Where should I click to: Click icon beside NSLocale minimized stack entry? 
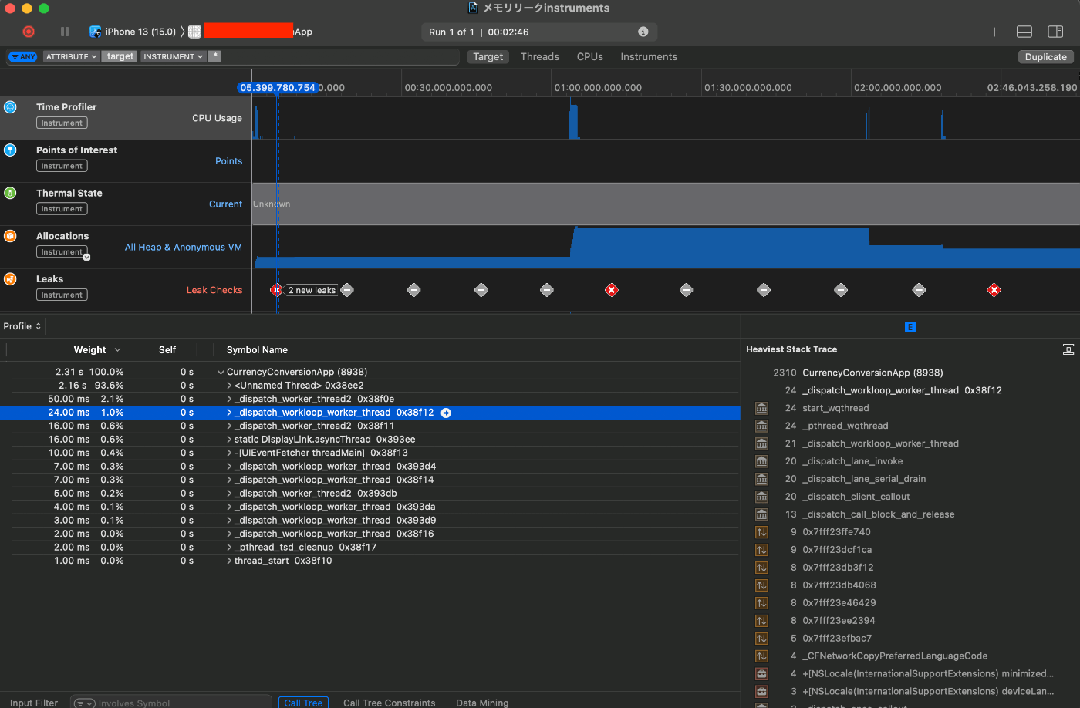(761, 674)
